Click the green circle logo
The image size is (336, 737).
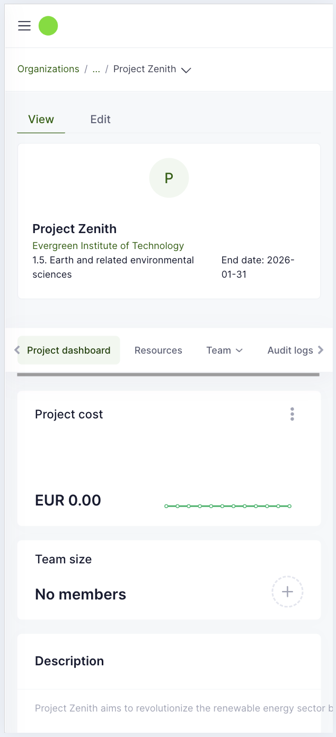[x=48, y=25]
